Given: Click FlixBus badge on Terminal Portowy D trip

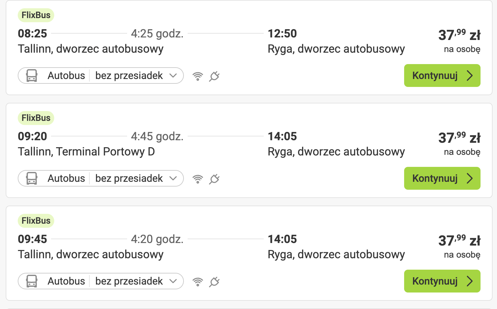Looking at the screenshot, I should tap(36, 118).
